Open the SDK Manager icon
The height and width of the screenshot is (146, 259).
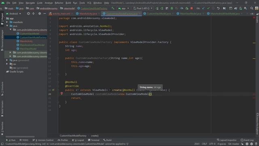pos(246,8)
